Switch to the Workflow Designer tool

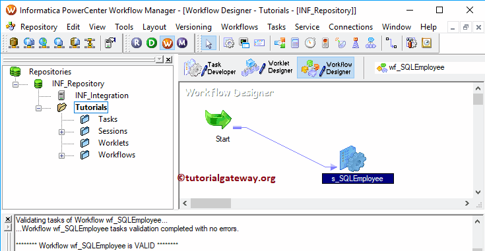point(326,67)
